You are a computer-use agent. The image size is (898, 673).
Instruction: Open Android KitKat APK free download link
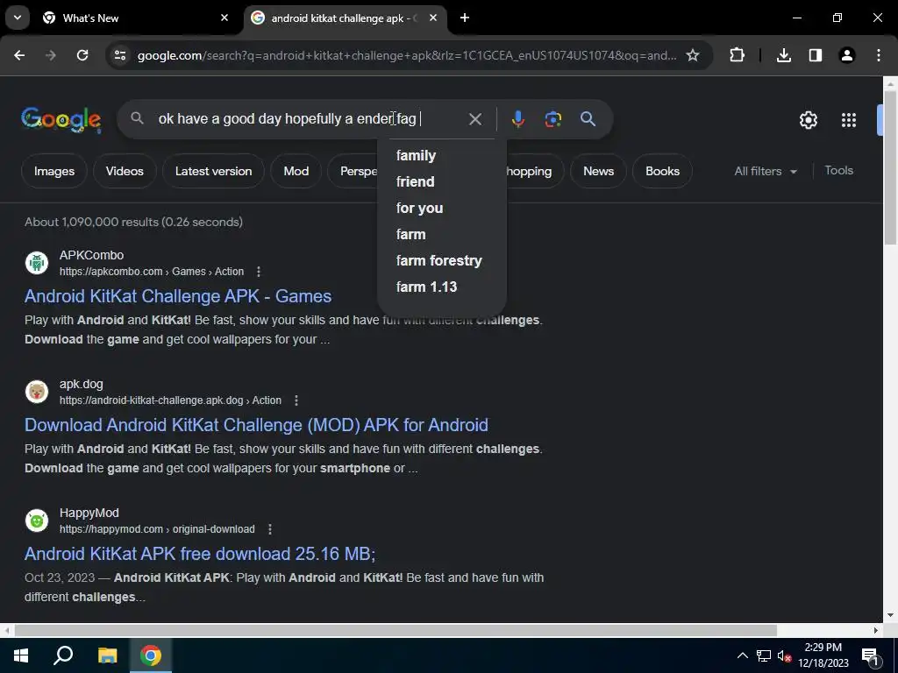(200, 554)
